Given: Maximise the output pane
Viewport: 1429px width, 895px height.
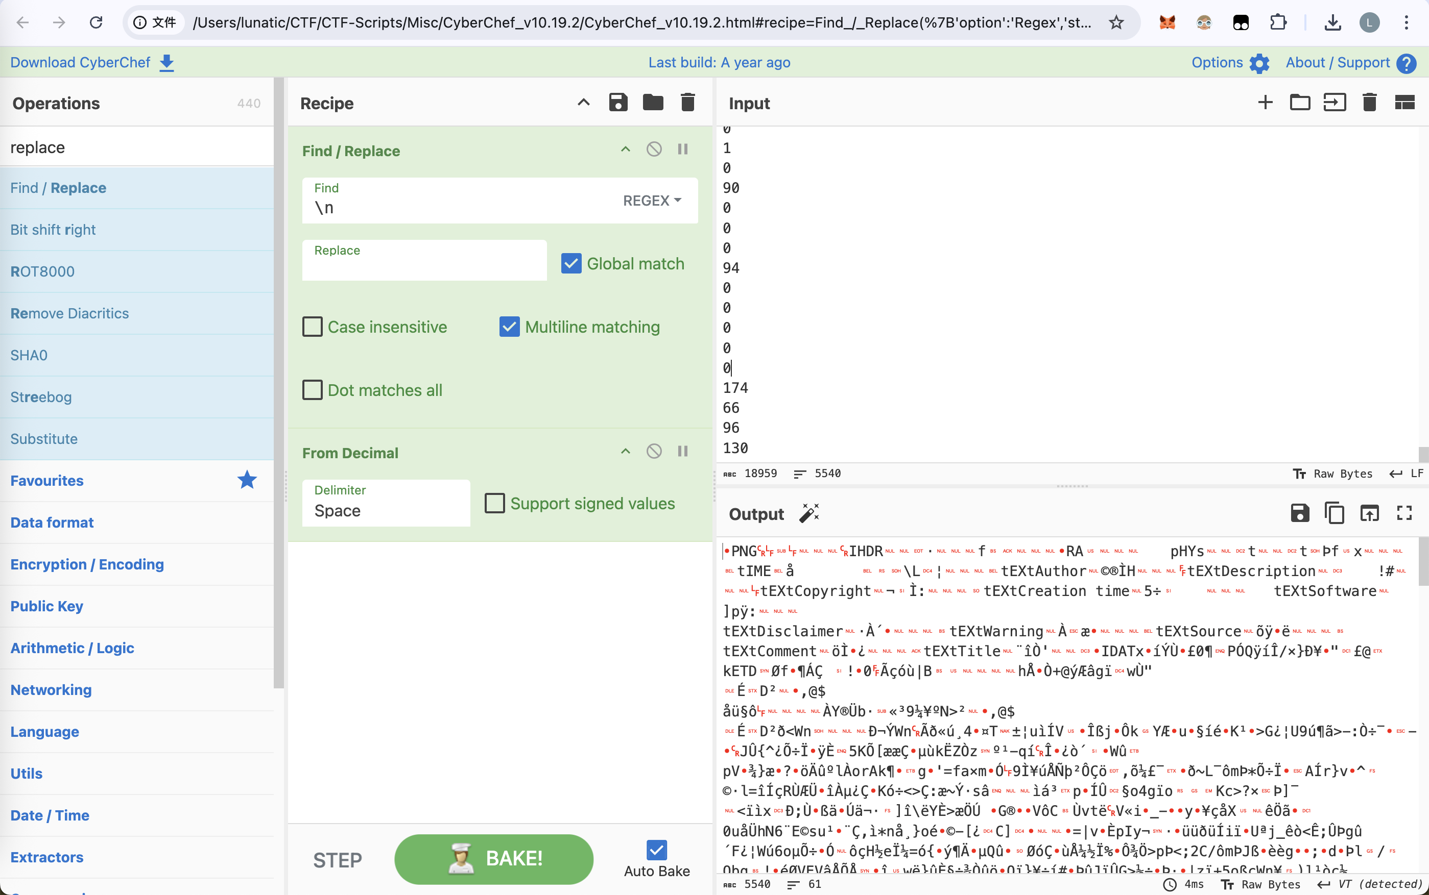Looking at the screenshot, I should [1404, 513].
